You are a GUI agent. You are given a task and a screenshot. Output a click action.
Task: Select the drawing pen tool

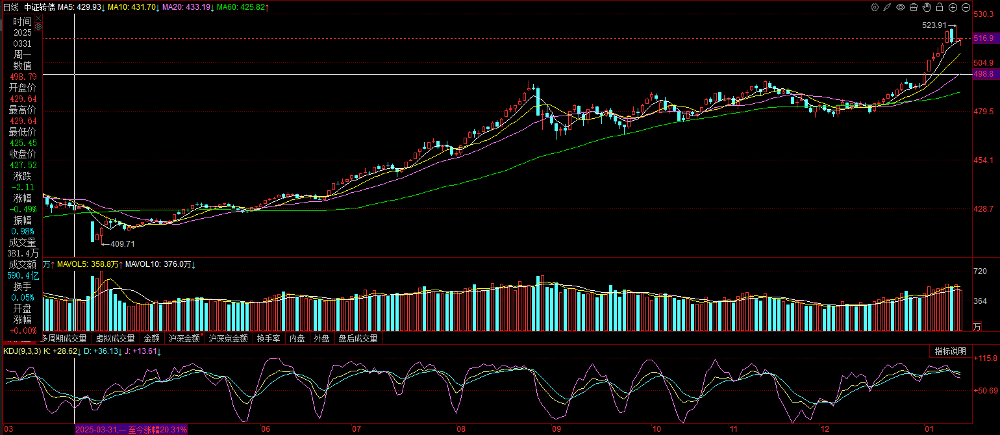pyautogui.click(x=888, y=7)
